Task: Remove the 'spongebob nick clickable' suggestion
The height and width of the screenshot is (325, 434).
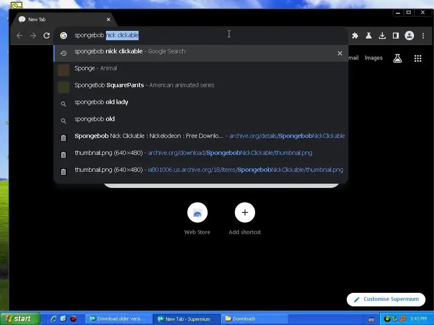Action: coord(339,53)
